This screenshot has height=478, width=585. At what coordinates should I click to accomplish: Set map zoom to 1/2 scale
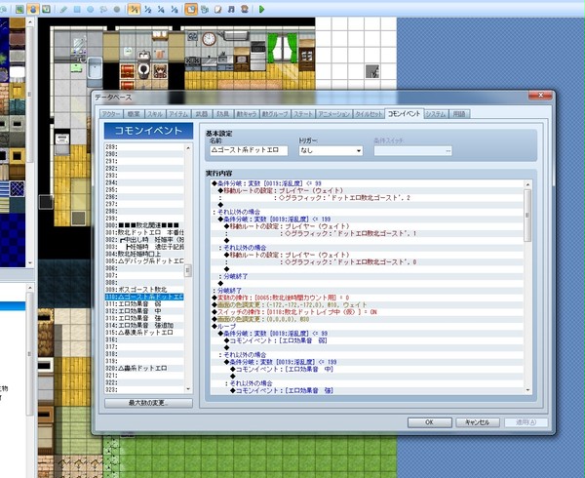point(148,9)
